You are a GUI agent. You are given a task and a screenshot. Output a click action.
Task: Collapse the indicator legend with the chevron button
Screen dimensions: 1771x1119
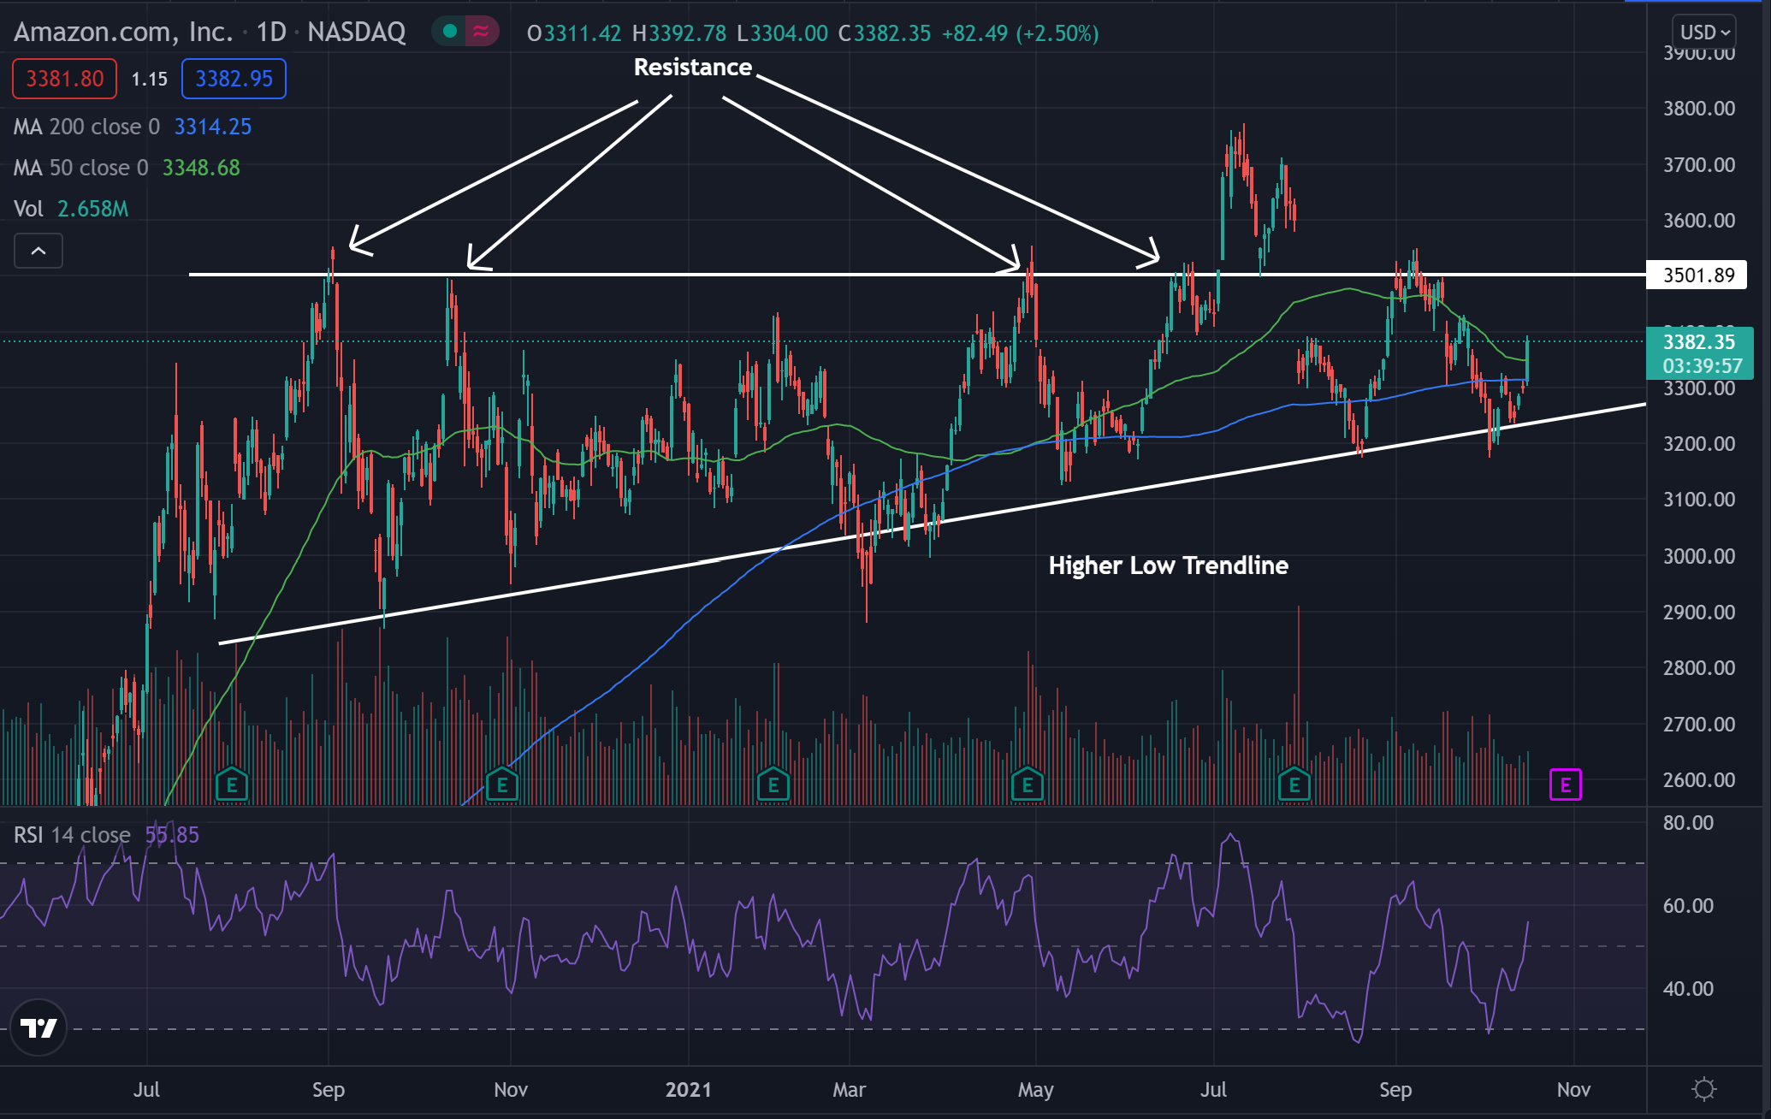tap(38, 251)
